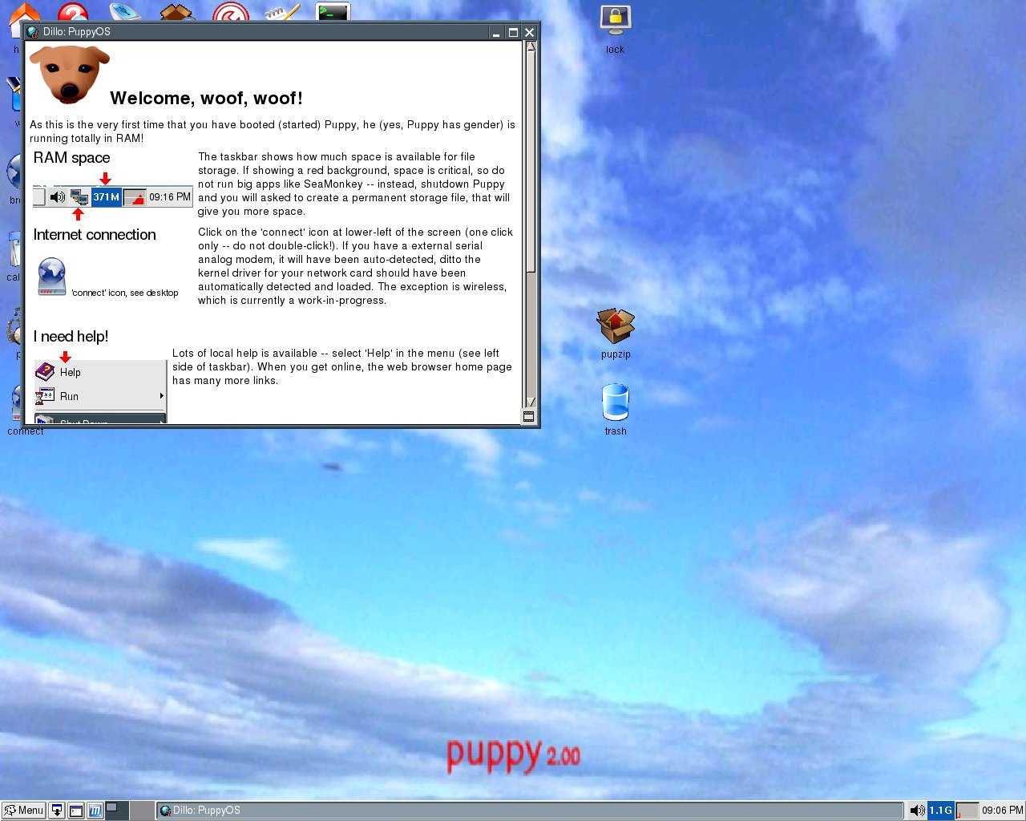Viewport: 1026px width, 821px height.
Task: Open the trash desktop icon
Action: pos(616,402)
